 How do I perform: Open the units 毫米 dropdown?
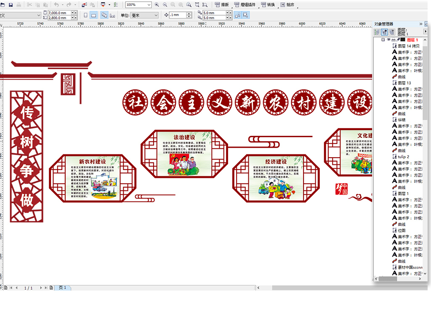click(156, 15)
